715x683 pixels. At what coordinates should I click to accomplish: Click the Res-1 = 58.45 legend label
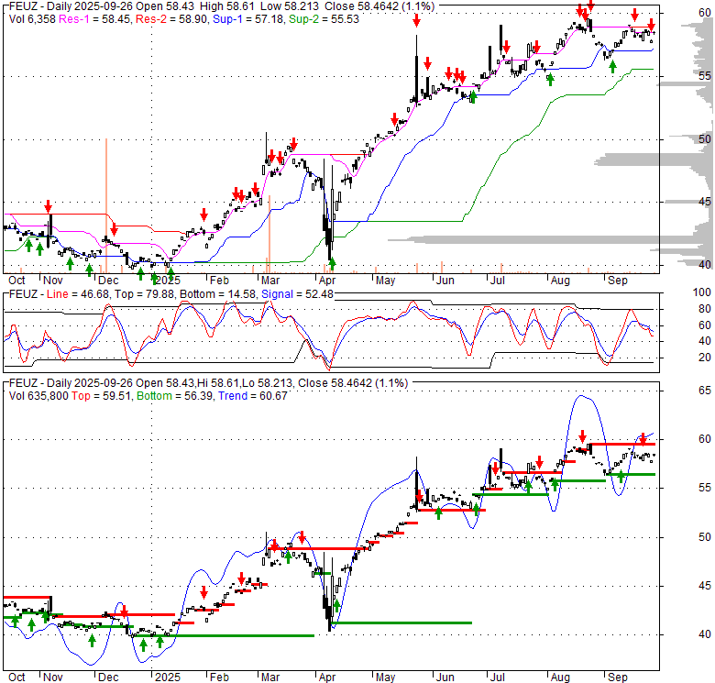pos(95,19)
